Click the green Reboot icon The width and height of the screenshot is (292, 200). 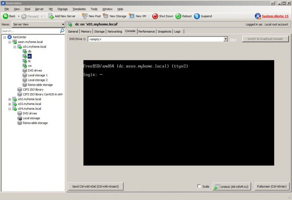click(x=178, y=16)
